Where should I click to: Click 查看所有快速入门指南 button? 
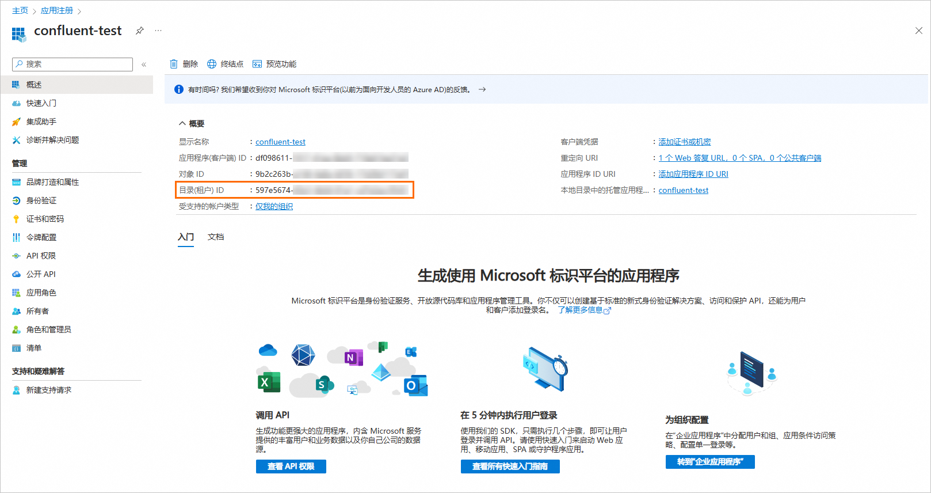(x=510, y=467)
